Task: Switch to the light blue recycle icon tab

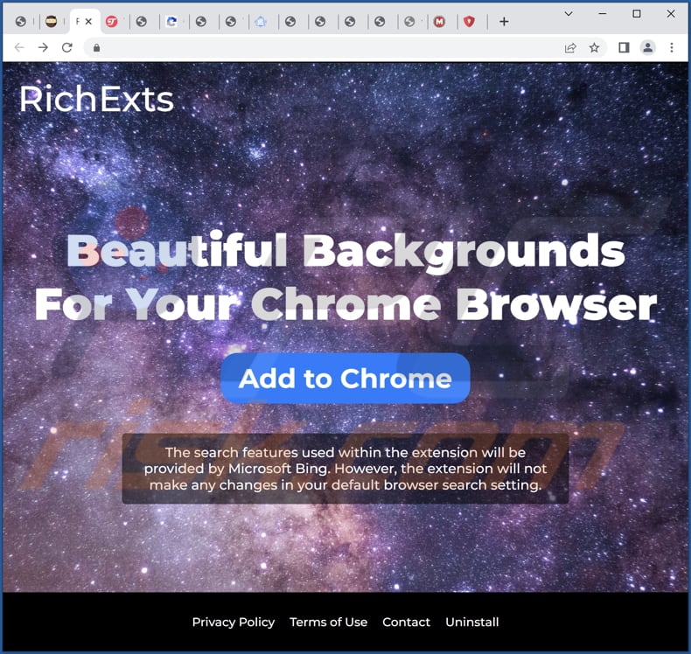Action: click(261, 21)
